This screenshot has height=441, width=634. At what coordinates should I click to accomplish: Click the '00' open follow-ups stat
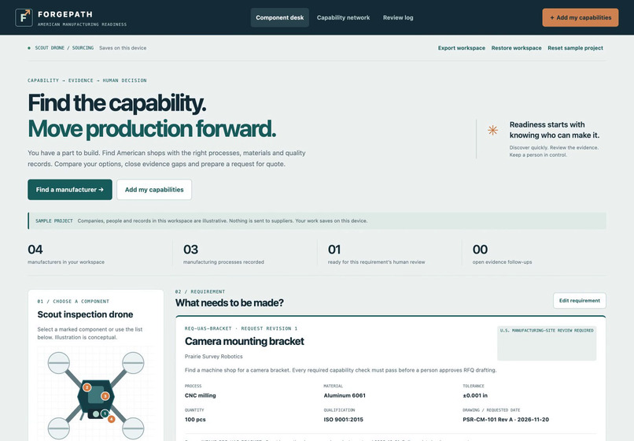pyautogui.click(x=481, y=250)
